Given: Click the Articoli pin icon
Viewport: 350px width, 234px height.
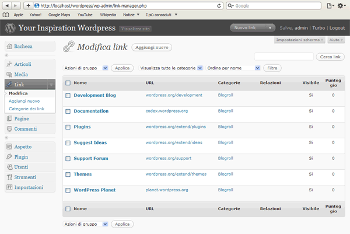Looking at the screenshot, I should [9, 64].
